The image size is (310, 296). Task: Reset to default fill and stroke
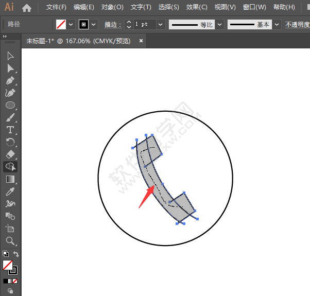pyautogui.click(x=5, y=254)
